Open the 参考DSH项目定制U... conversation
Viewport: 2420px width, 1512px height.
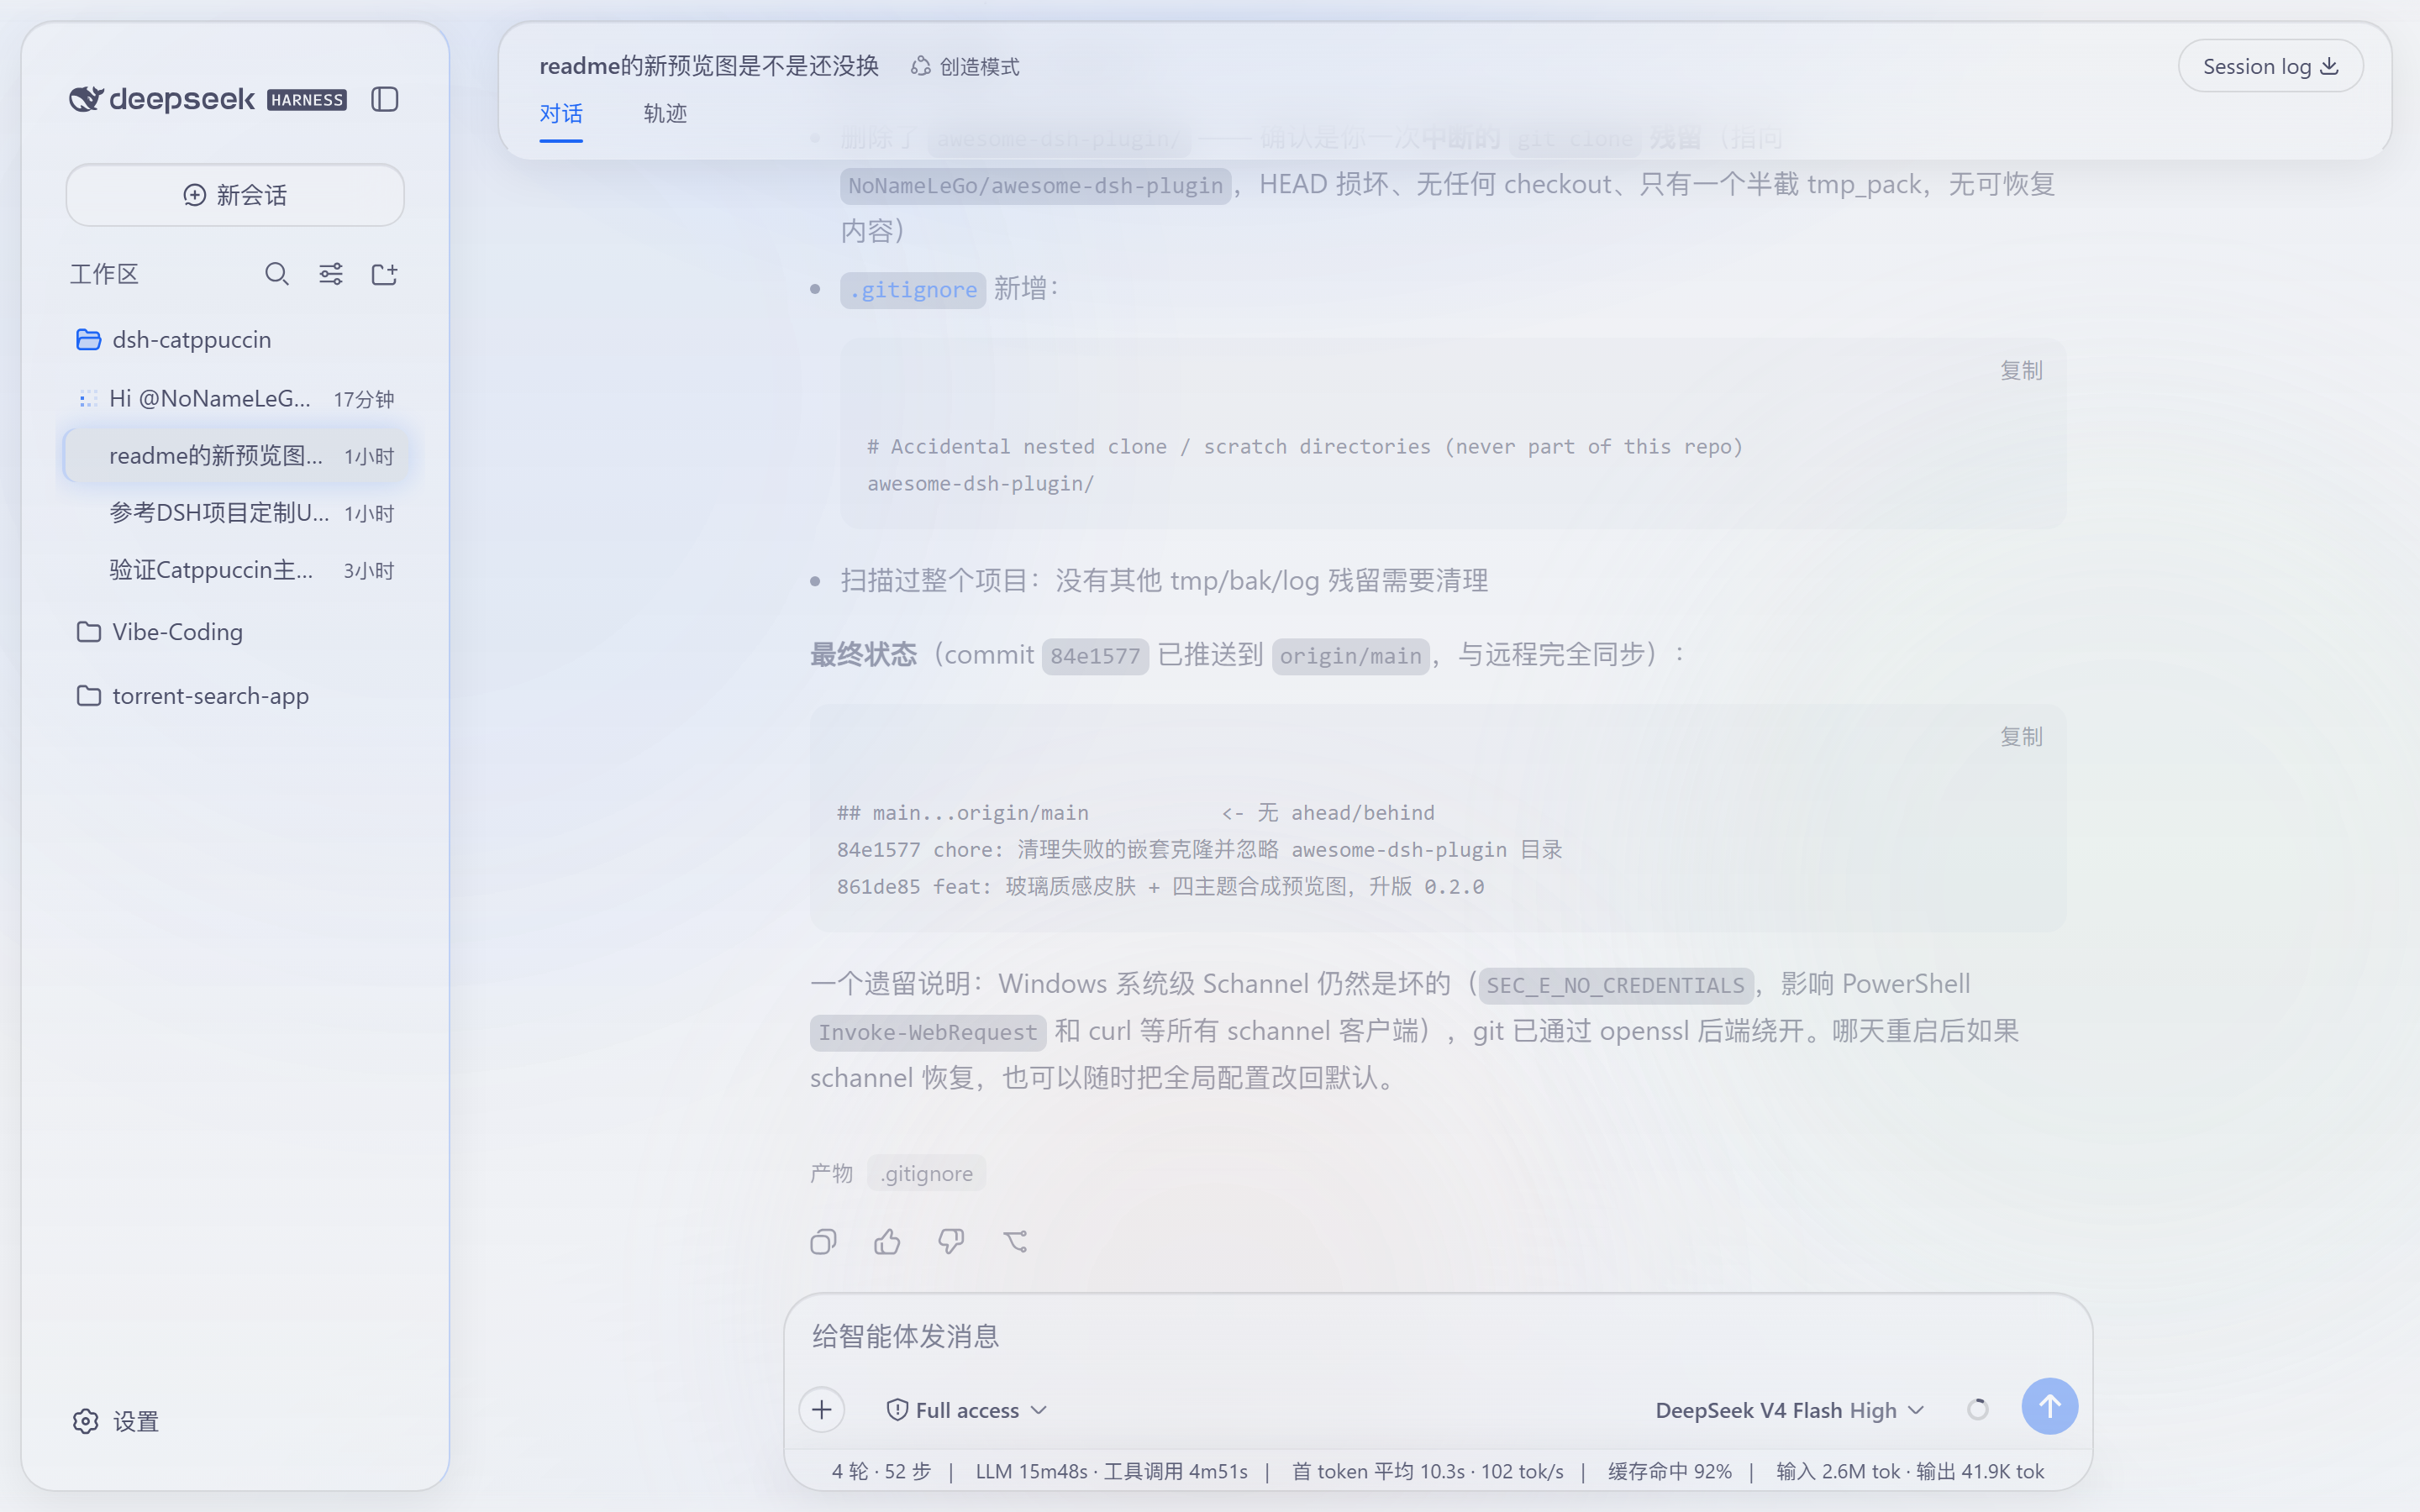point(235,513)
